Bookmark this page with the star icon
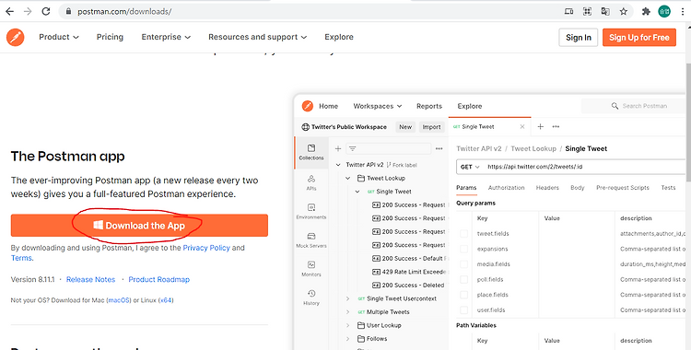The width and height of the screenshot is (691, 350). [623, 11]
